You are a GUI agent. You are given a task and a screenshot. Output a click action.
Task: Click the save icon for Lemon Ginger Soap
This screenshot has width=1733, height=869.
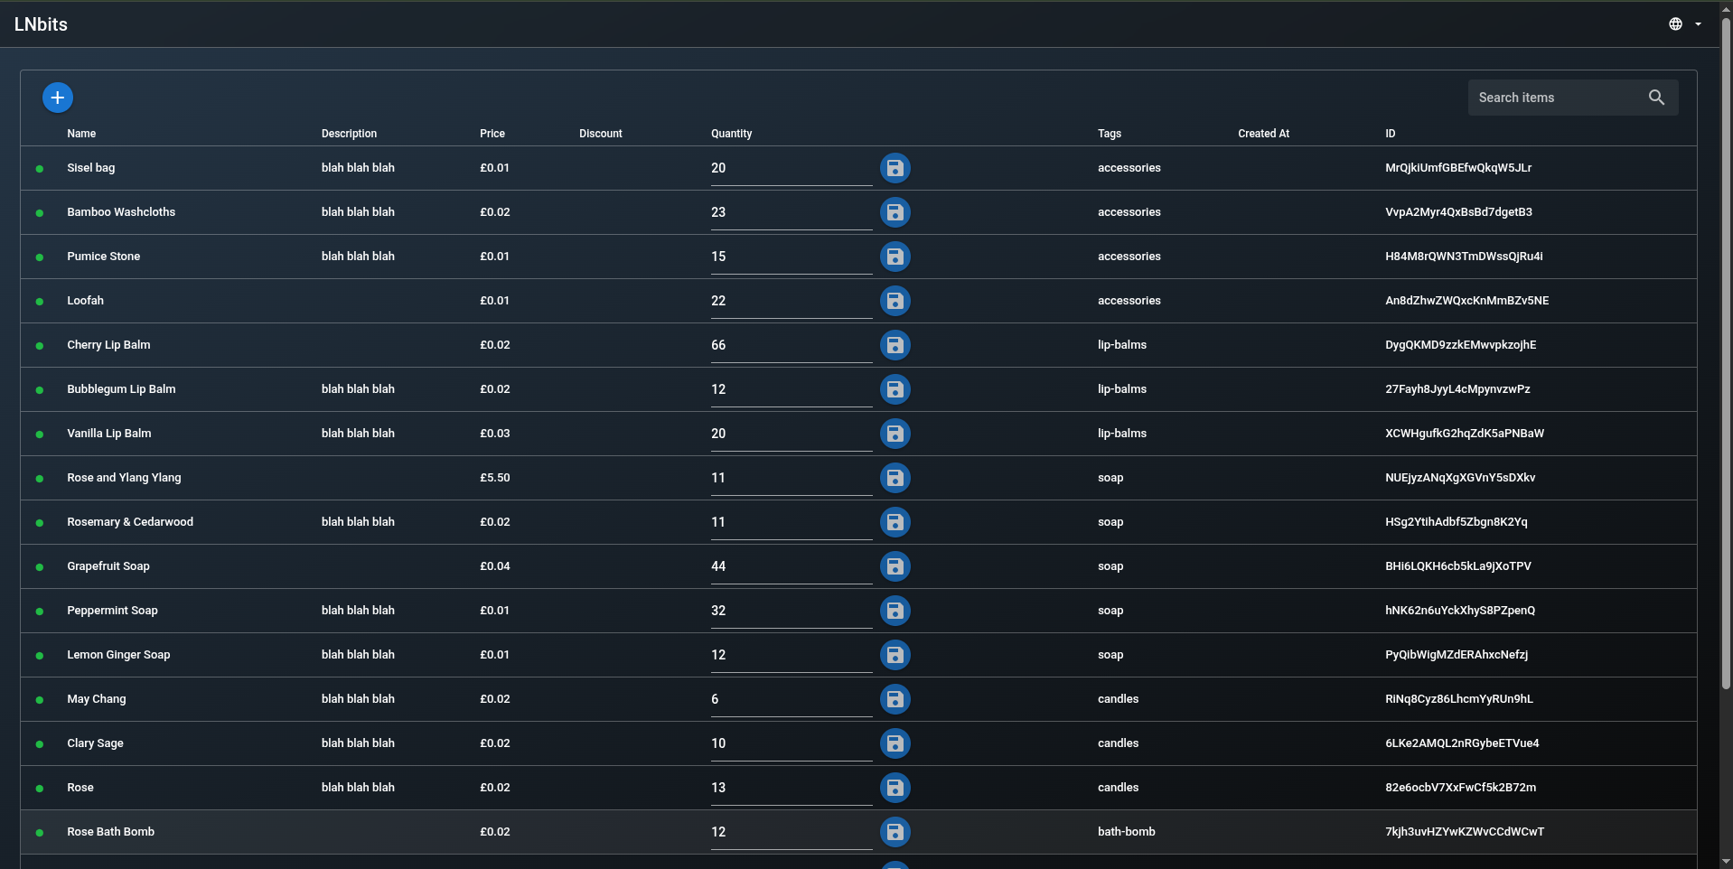pos(894,655)
